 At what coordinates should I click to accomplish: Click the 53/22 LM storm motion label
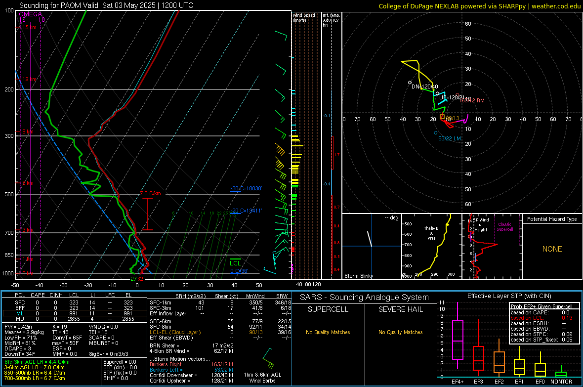[x=450, y=138]
